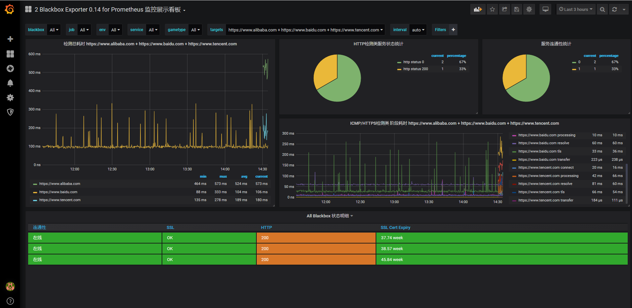Screen dimensions: 632x308
Task: Save the dashboard with disk icon
Action: click(x=517, y=9)
